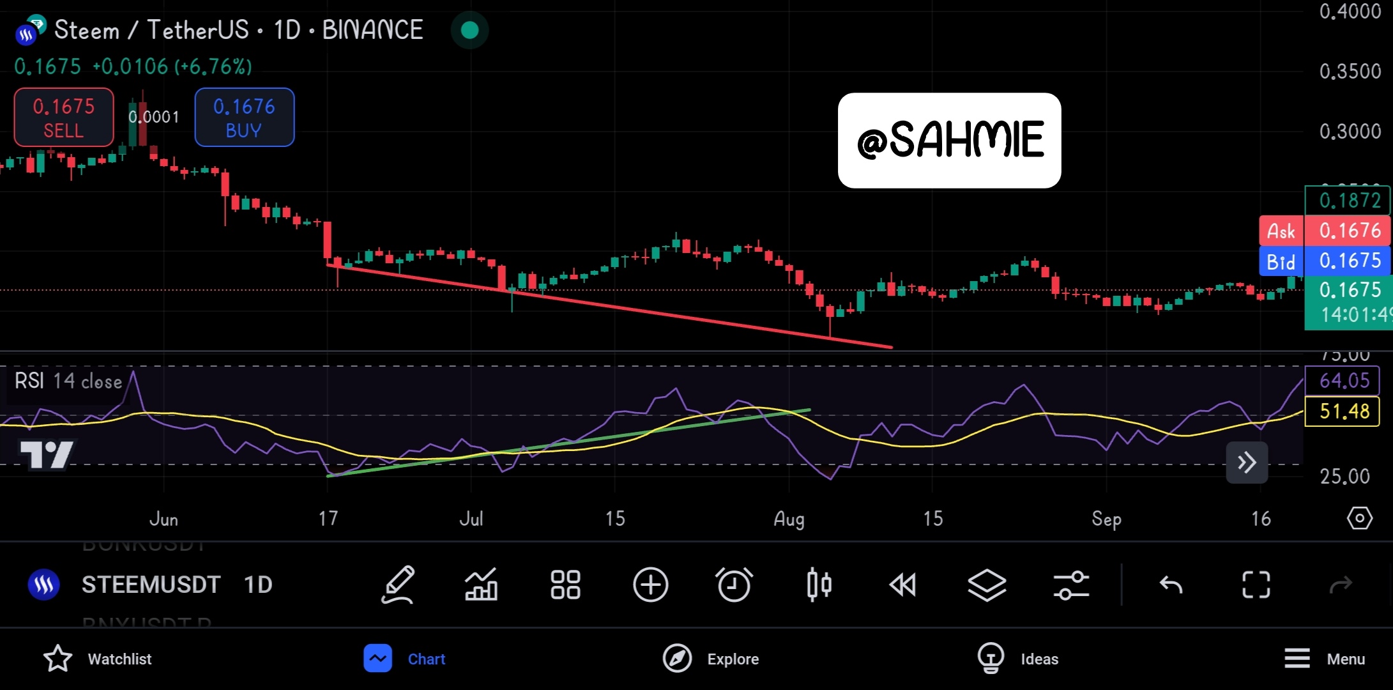Tap the plus circle add icon
Viewport: 1393px width, 690px height.
(x=650, y=585)
